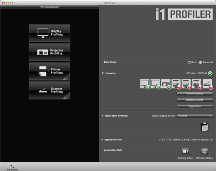This screenshot has height=171, width=216.
Task: Click the projector icon on Projector Profiling
Action: coord(43,52)
